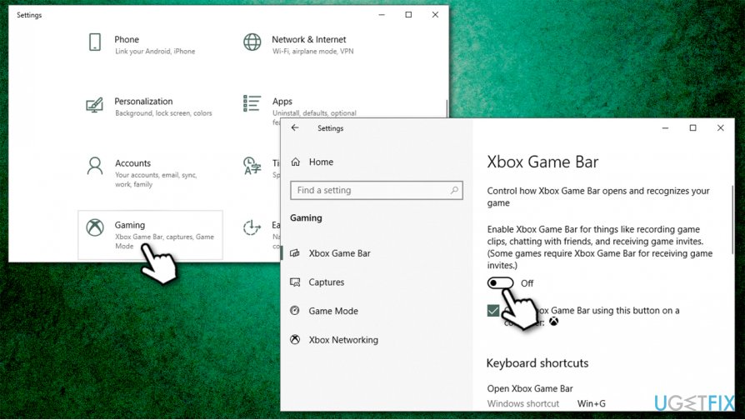
Task: Click the Win+G shortcut field
Action: tap(592, 403)
